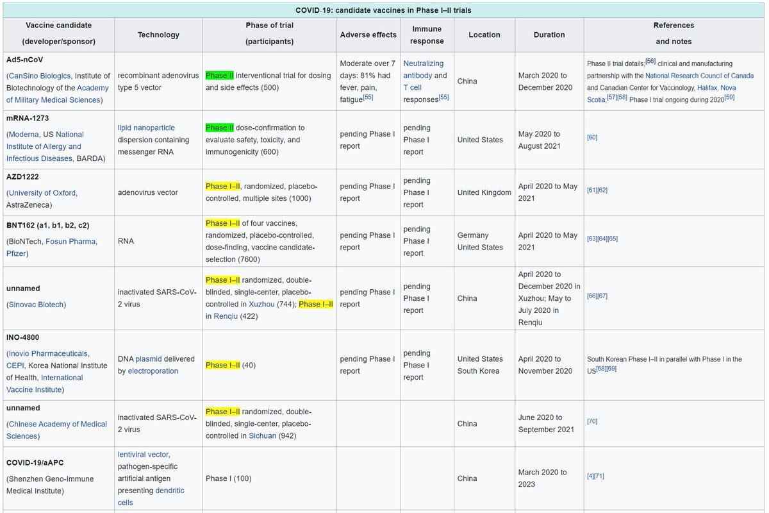Screen dimensions: 769x513
Task: Open reference [4] citation
Action: [590, 476]
